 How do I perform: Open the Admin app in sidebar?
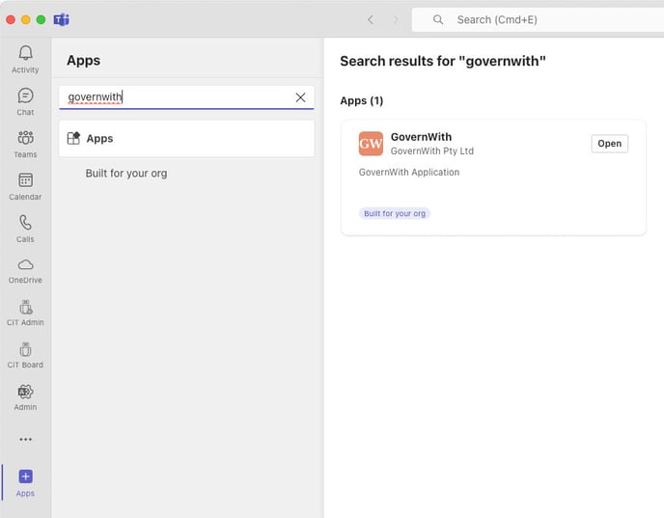tap(25, 397)
